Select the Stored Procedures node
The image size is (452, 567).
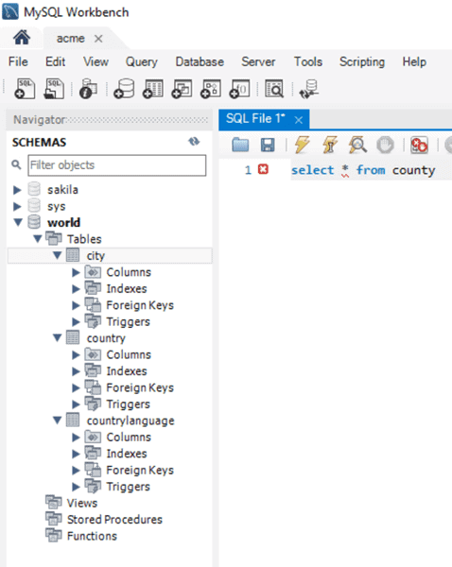[114, 520]
